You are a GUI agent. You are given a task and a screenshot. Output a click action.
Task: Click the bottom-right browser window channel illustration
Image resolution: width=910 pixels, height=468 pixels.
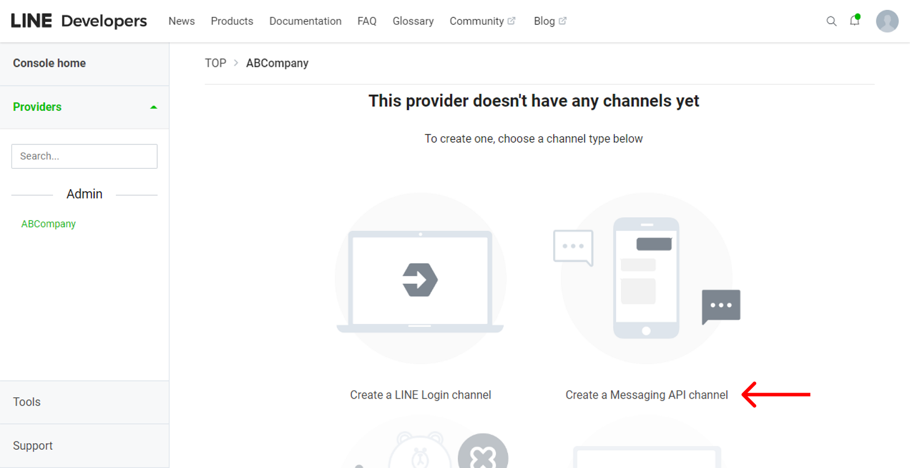[x=646, y=455]
